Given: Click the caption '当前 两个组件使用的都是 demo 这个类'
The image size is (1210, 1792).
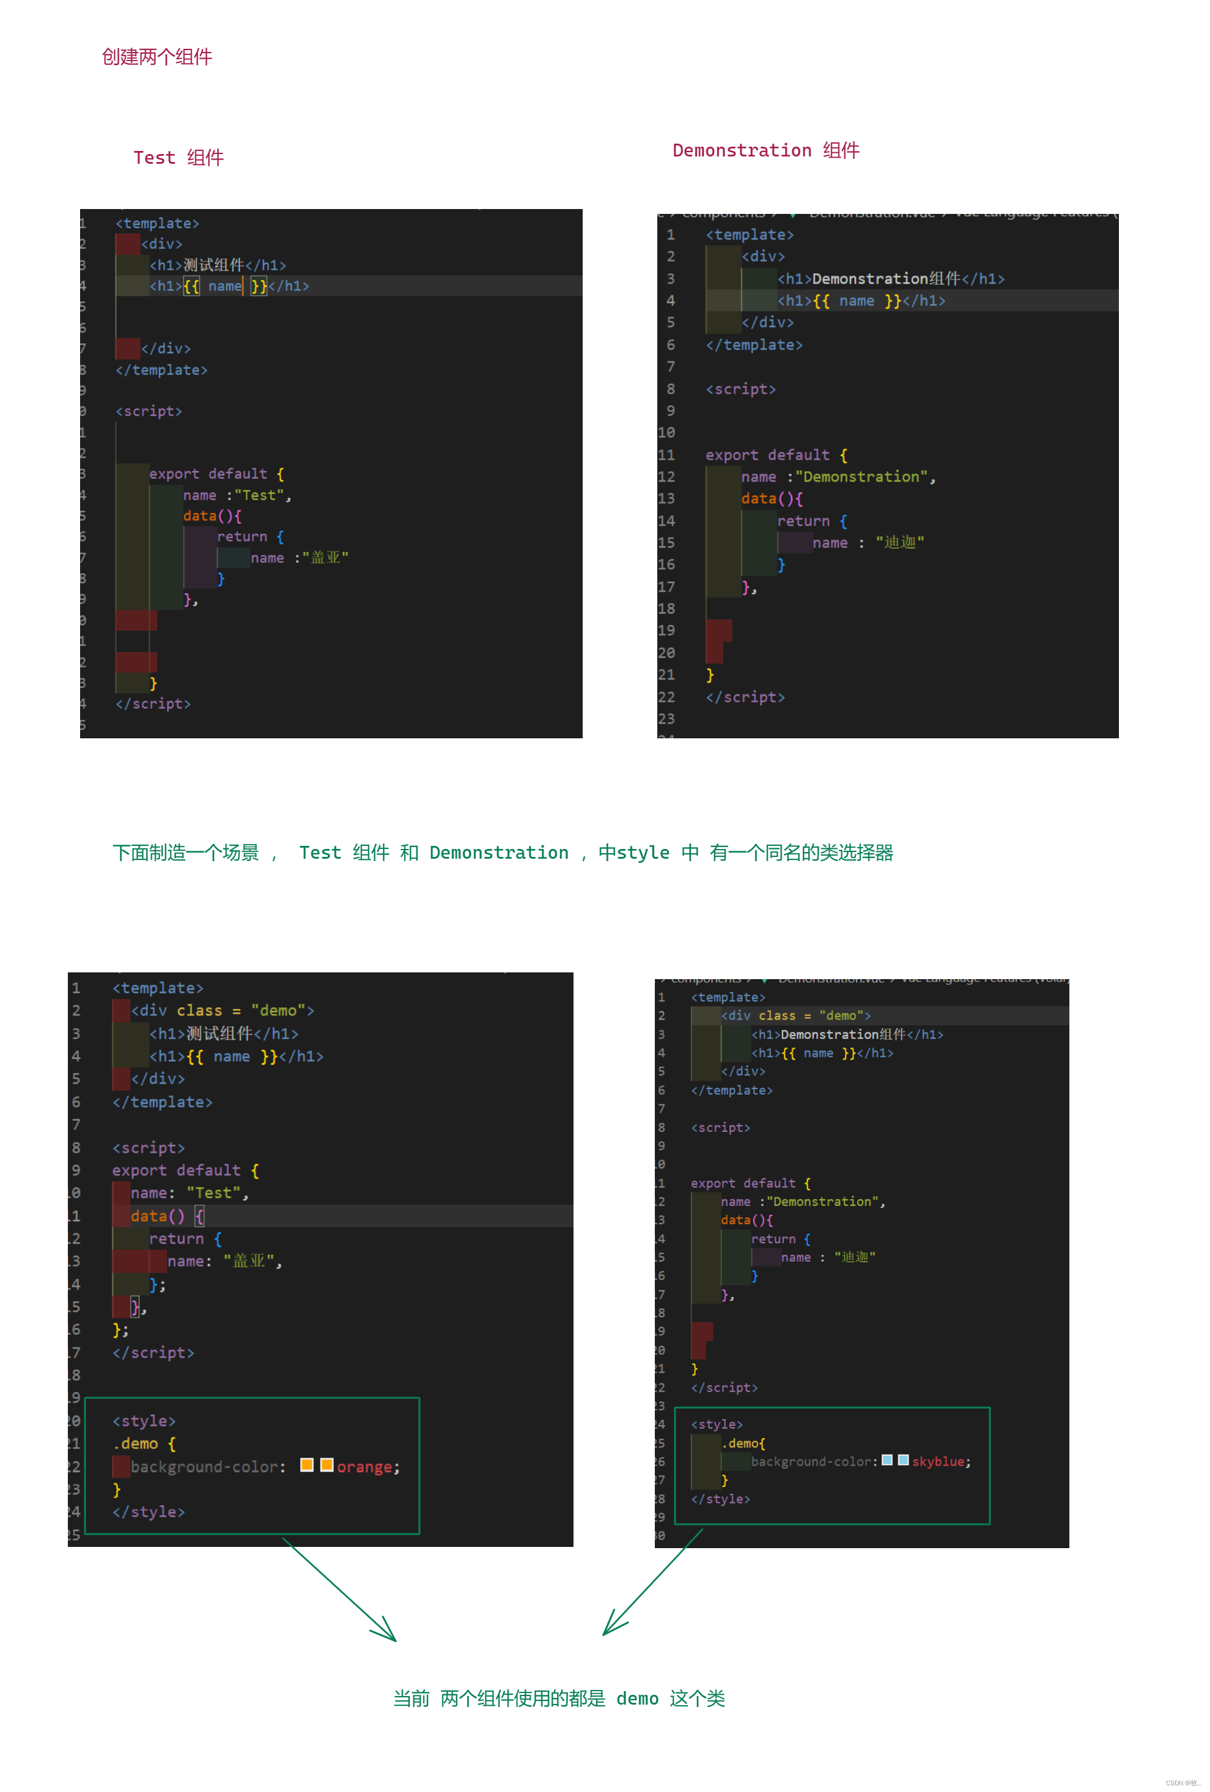Looking at the screenshot, I should [559, 1698].
